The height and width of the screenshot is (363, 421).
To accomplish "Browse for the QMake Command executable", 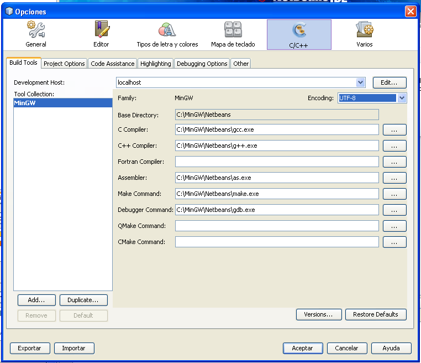I will 394,226.
